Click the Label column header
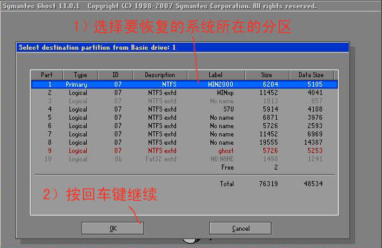The width and height of the screenshot is (382, 248). (216, 75)
